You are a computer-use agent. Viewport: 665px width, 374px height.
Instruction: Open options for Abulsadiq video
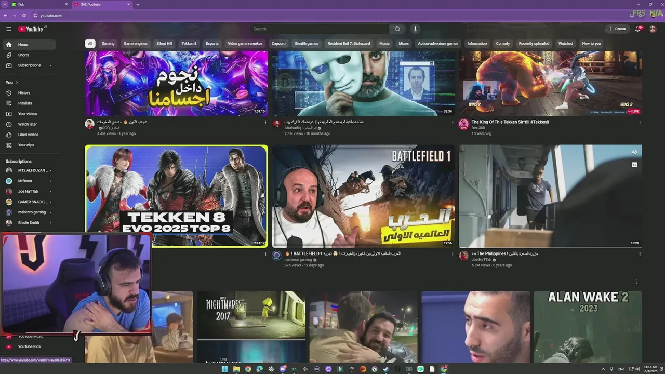coord(452,123)
